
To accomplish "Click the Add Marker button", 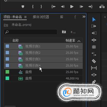I will [23, 7].
